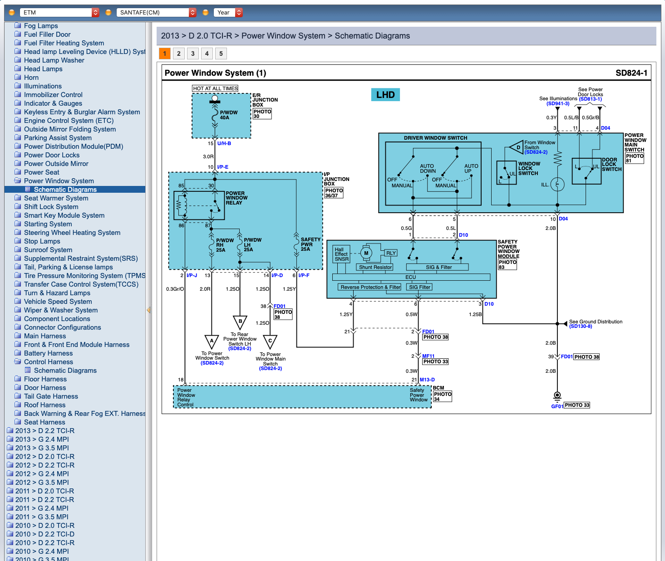Viewport: 665px width, 561px height.
Task: Click the Fog Lamps folder icon
Action: tap(18, 26)
